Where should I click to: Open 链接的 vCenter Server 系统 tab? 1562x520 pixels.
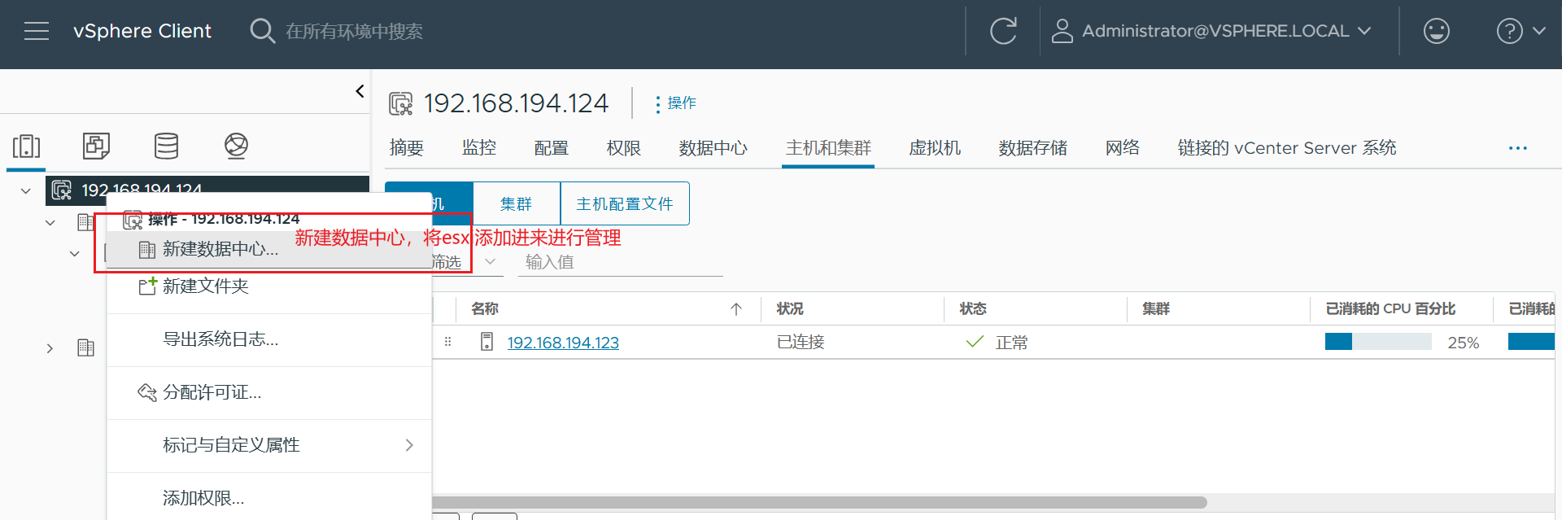click(x=1287, y=148)
